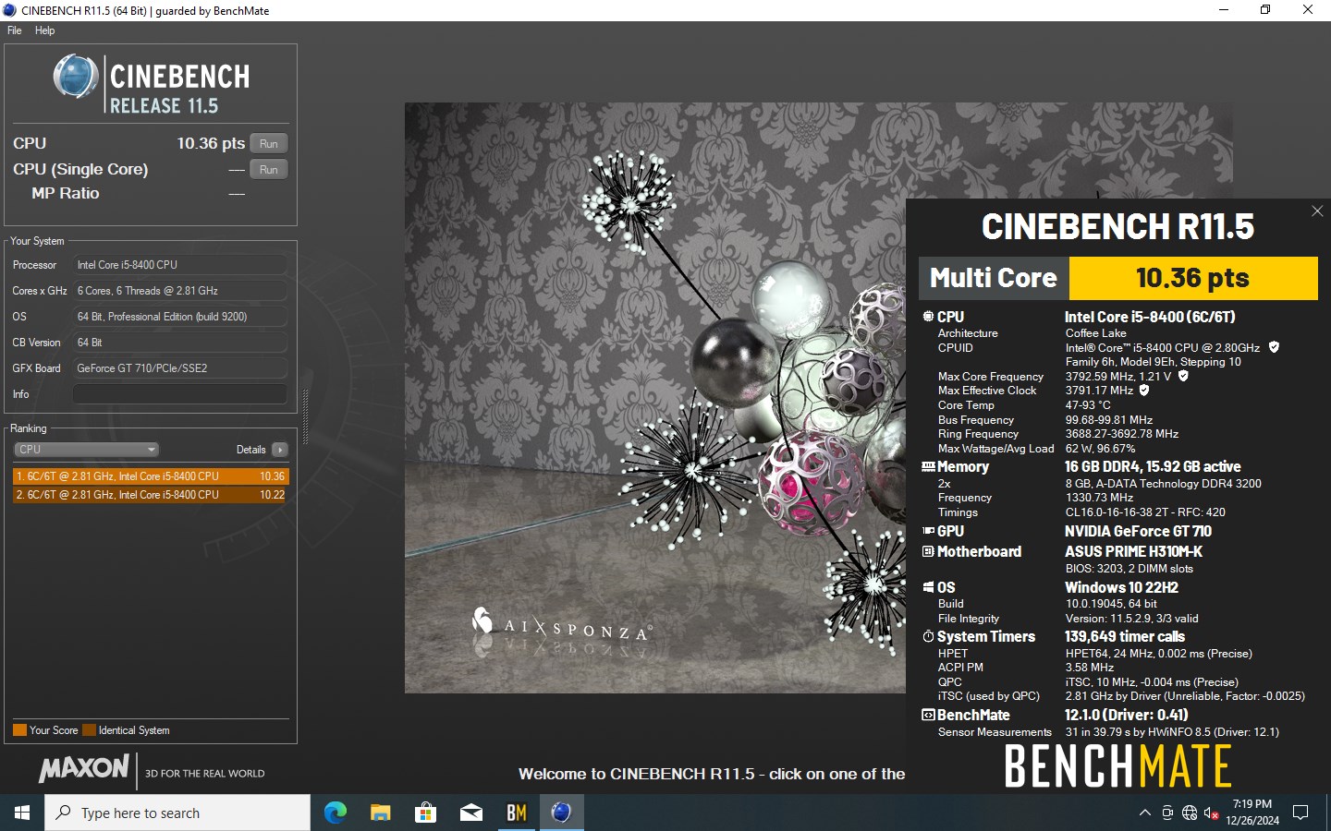Screen dimensions: 1331x831
Task: Click the ASUS PRIME H310M-K text
Action: coord(1133,551)
